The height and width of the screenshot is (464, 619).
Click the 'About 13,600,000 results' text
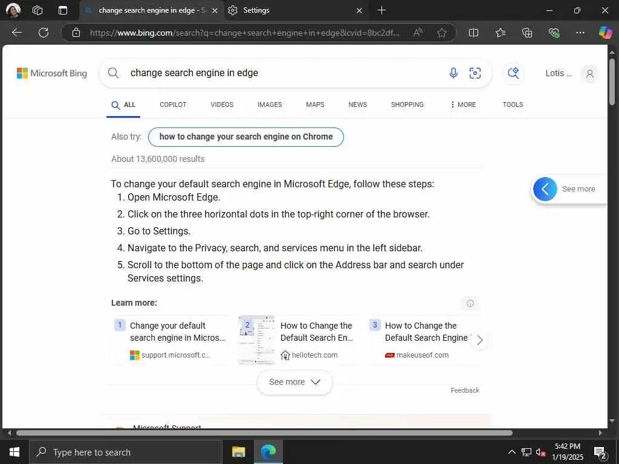(x=158, y=159)
